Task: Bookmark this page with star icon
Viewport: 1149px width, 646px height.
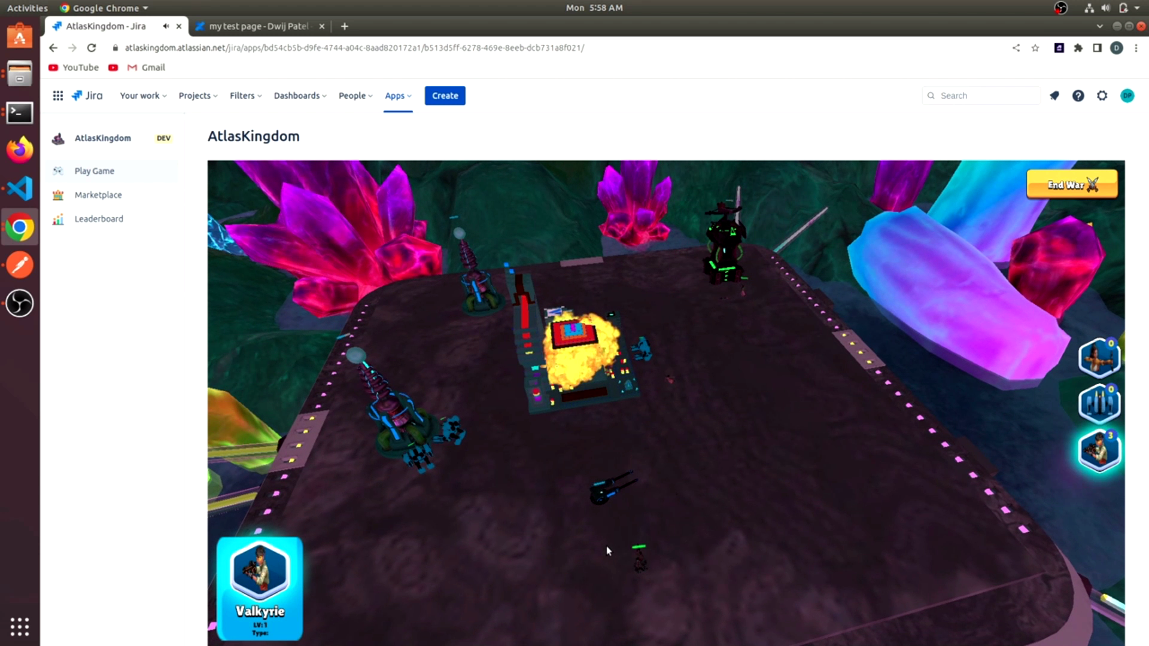Action: click(x=1035, y=48)
